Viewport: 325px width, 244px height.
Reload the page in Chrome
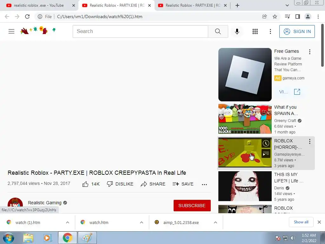tap(27, 17)
